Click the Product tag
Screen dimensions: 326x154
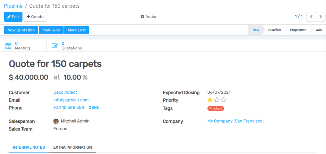[216, 108]
